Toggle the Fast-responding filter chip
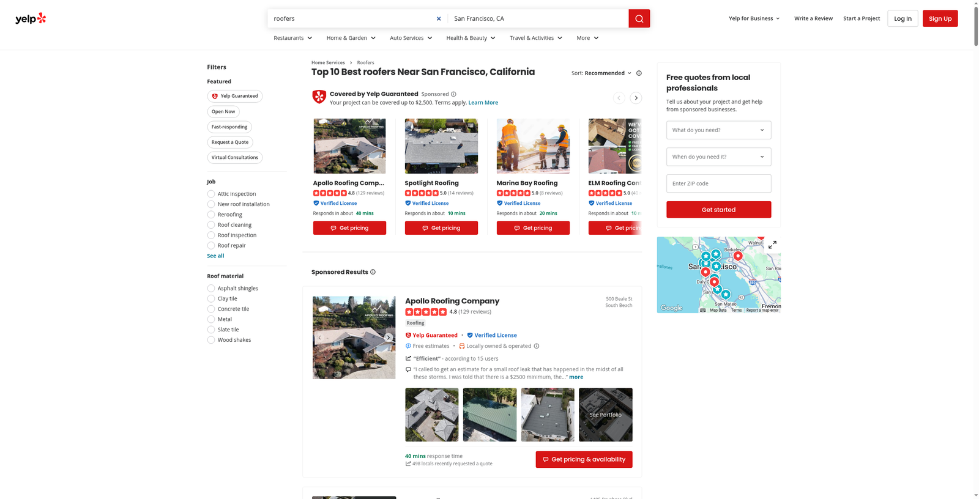979x499 pixels. (229, 127)
